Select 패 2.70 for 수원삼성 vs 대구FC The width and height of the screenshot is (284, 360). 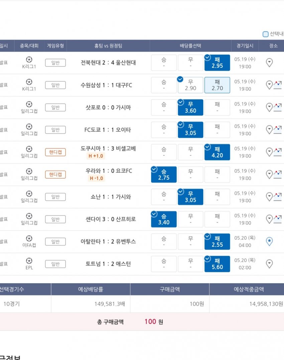coord(217,85)
